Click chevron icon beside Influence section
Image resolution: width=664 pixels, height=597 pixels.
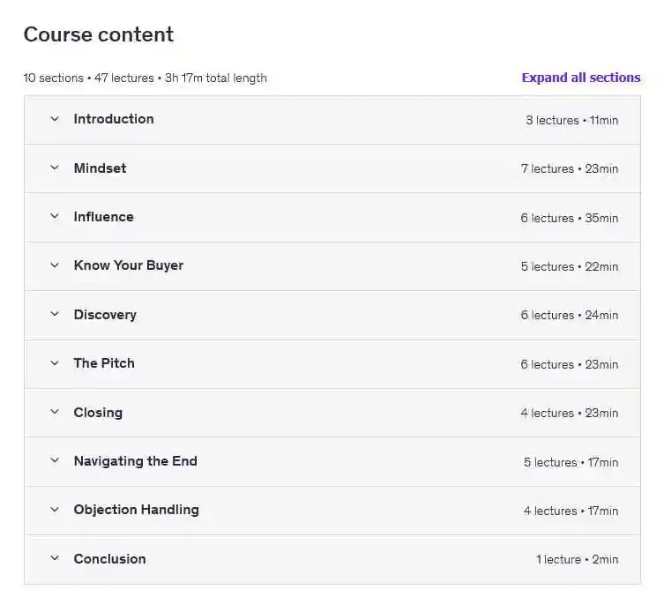coord(55,217)
